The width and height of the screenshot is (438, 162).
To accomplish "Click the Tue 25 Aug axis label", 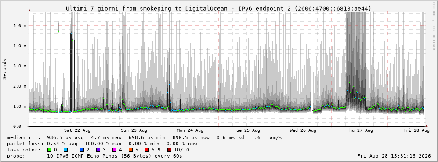I will 246,130.
